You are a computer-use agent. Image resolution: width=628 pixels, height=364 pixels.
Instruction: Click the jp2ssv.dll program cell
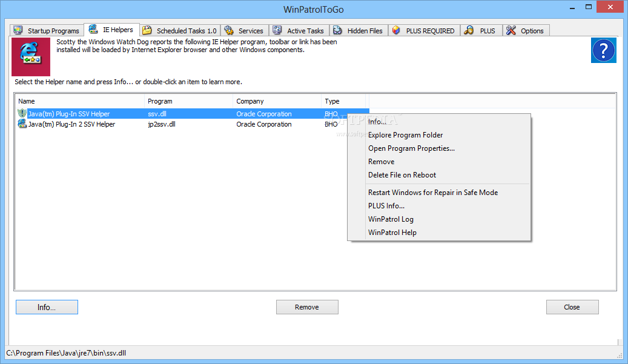coord(162,124)
